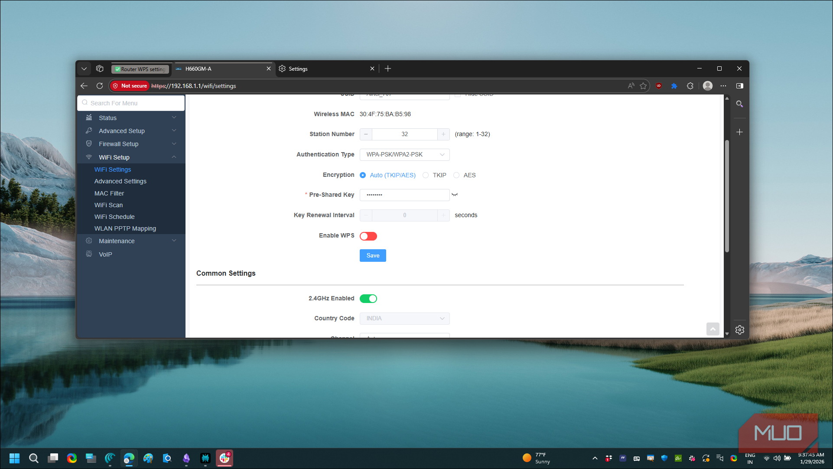Disable the 2.4GHz Enabled switch
Screen dimensions: 833x469
click(368, 299)
